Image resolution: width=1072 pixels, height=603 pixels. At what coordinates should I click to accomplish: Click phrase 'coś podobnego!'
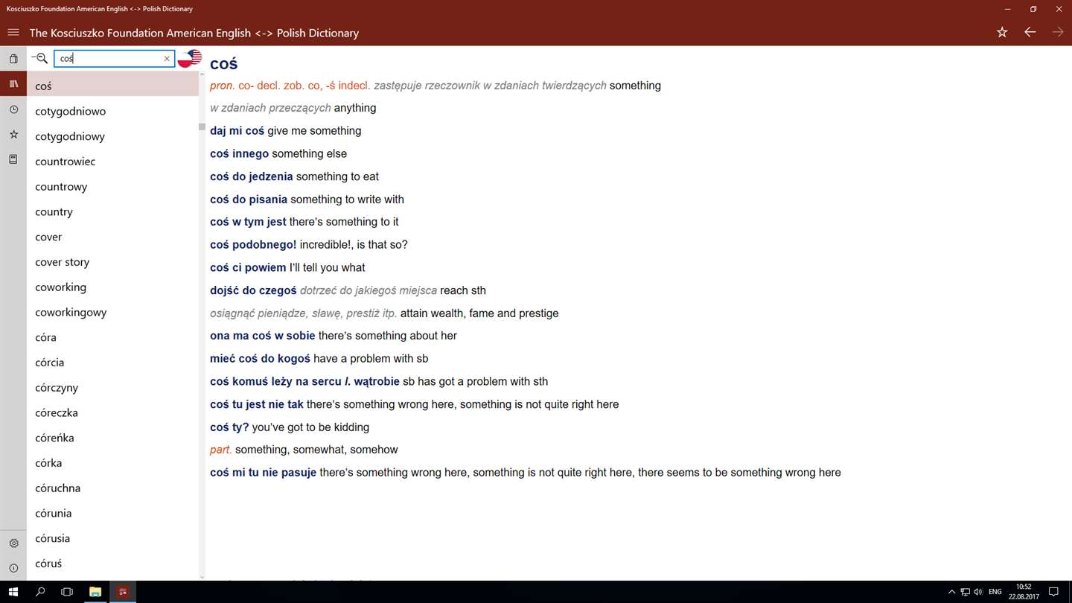click(253, 245)
